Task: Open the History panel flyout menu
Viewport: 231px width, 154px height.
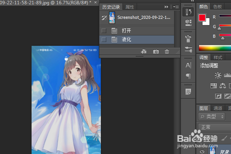Action: [176, 7]
